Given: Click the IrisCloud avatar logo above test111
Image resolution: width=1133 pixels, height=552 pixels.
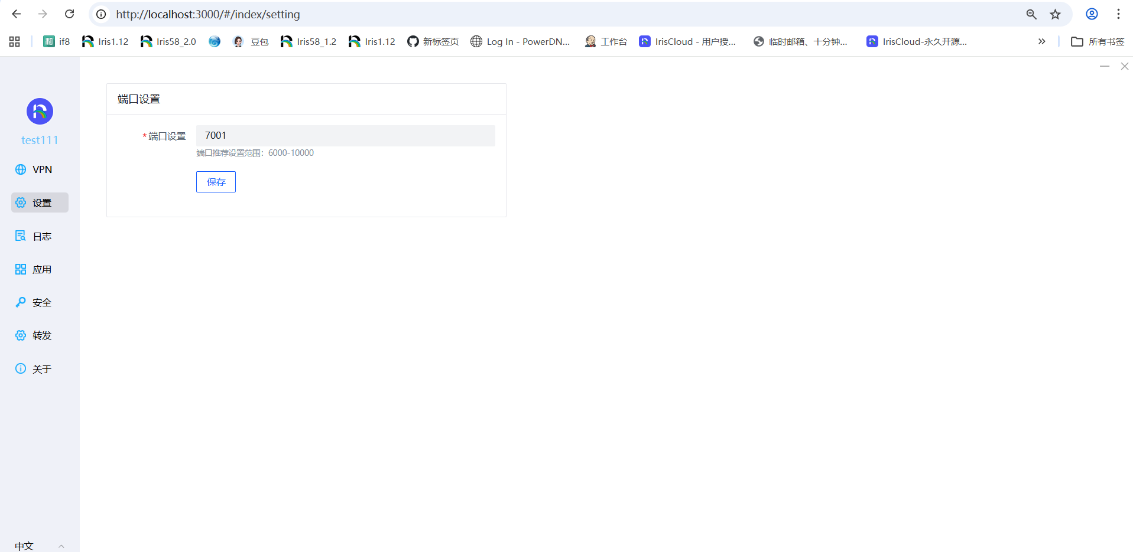Looking at the screenshot, I should (x=40, y=111).
